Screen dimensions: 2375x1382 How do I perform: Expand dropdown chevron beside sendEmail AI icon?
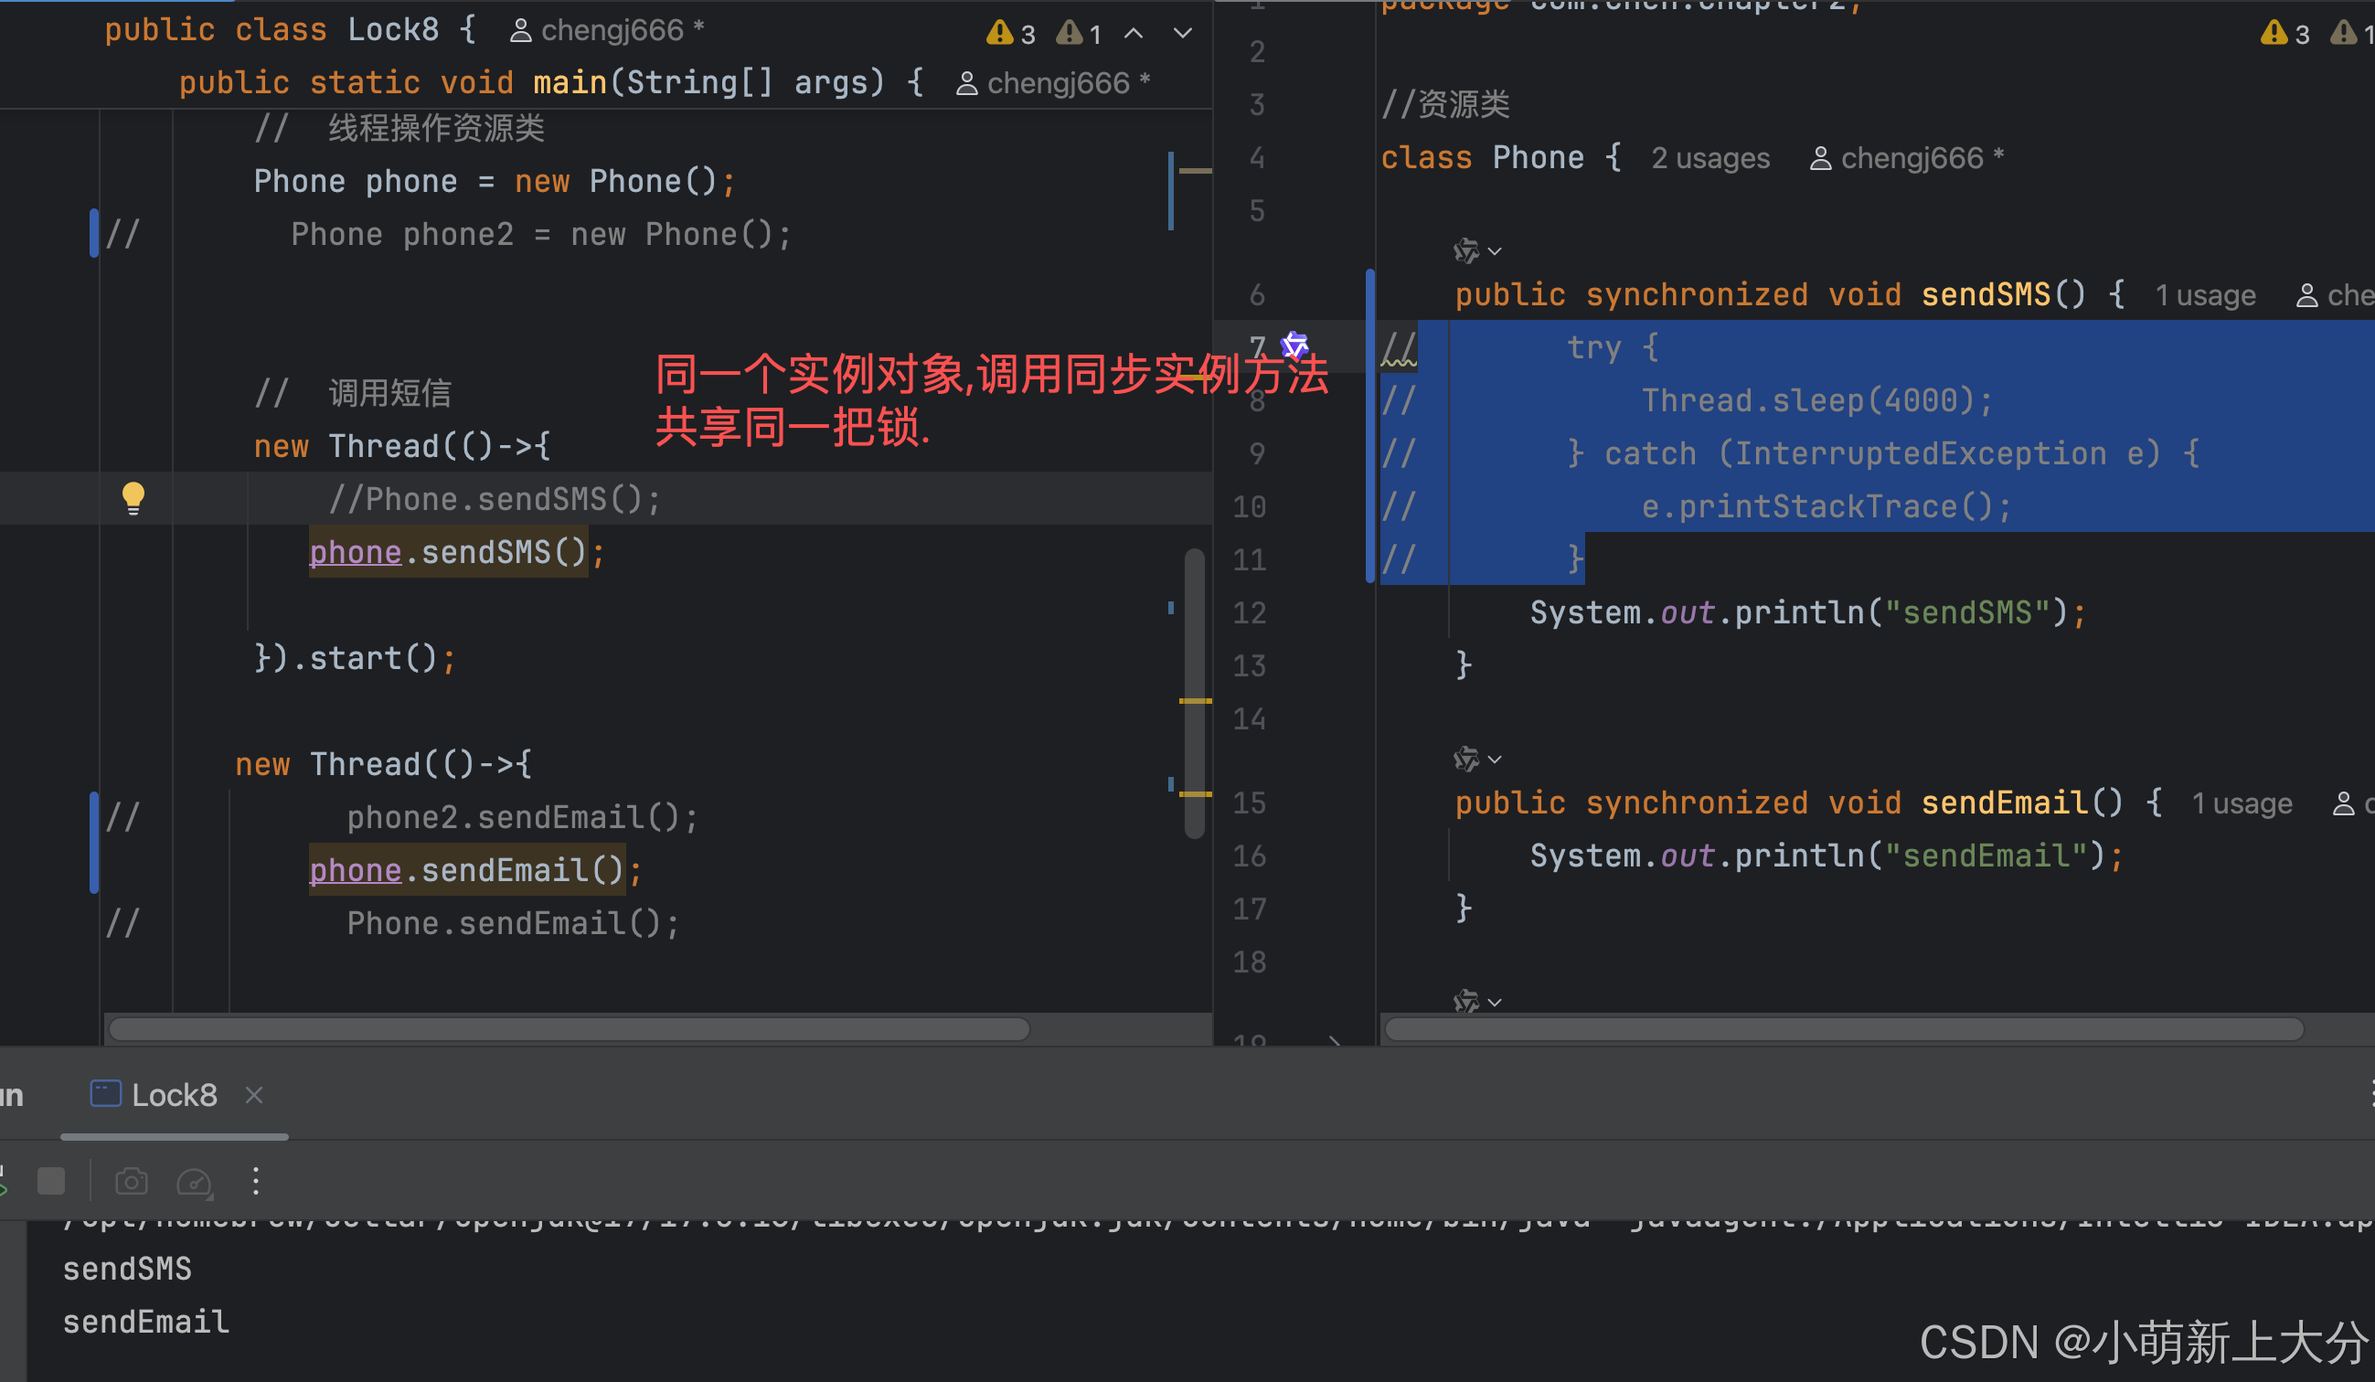click(1495, 760)
